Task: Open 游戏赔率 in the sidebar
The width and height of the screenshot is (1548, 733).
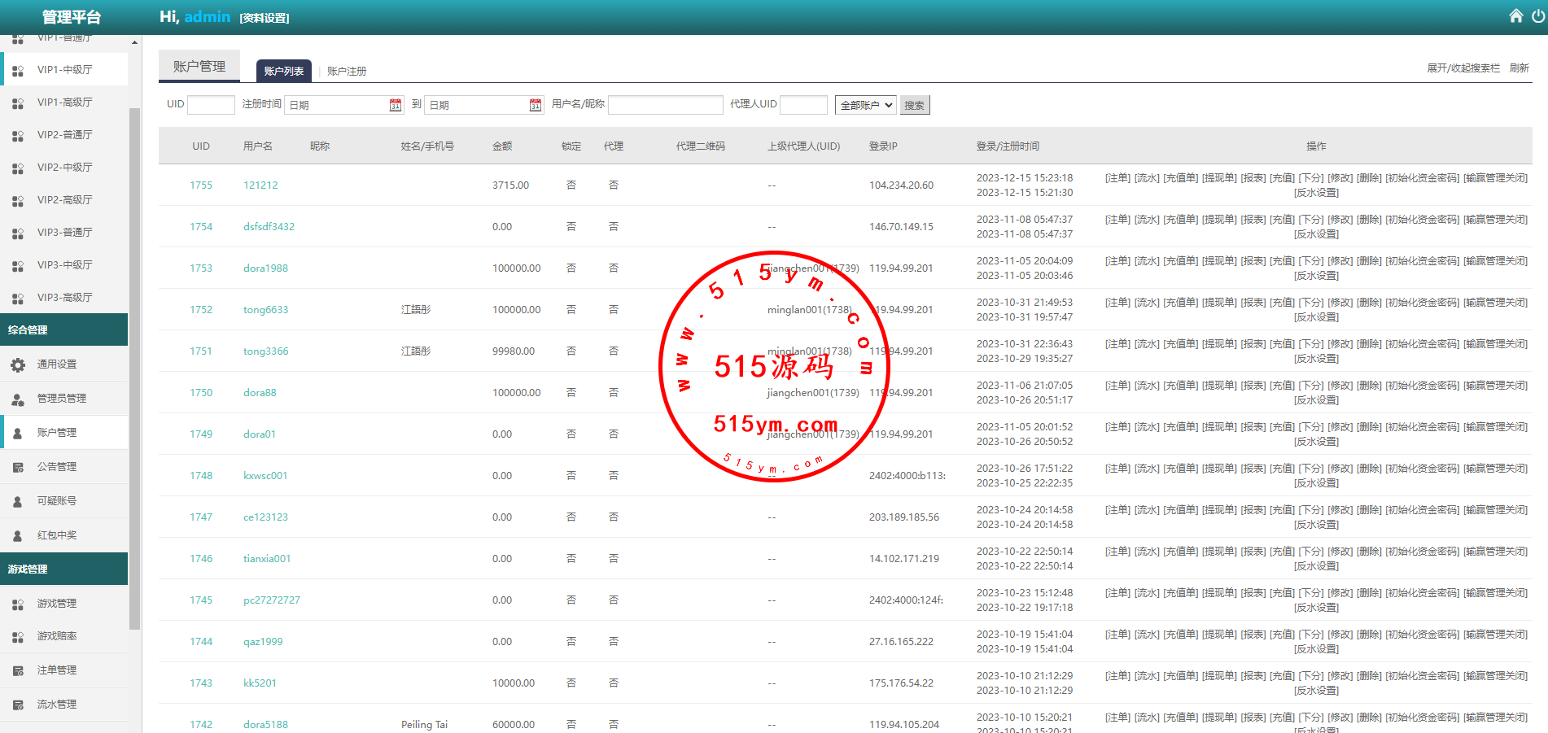Action: 57,637
